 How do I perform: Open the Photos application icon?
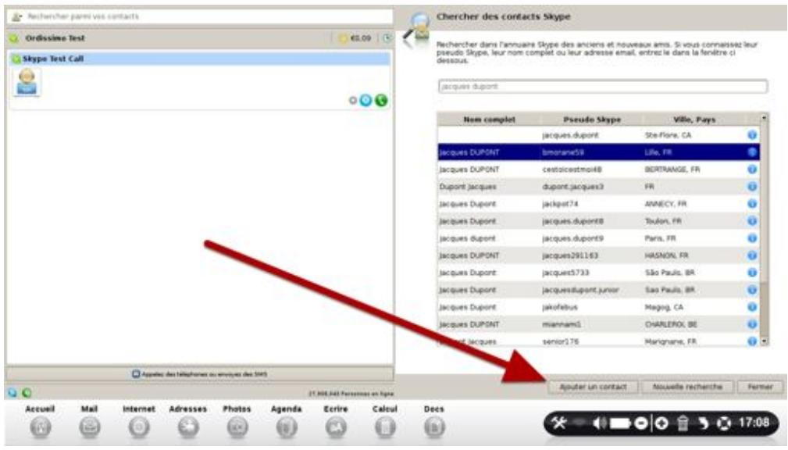(237, 427)
